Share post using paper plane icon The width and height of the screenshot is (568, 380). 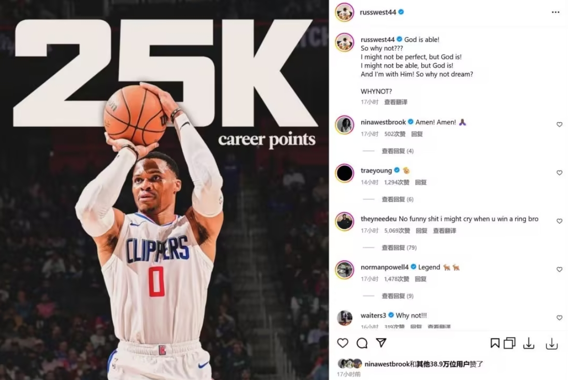381,343
